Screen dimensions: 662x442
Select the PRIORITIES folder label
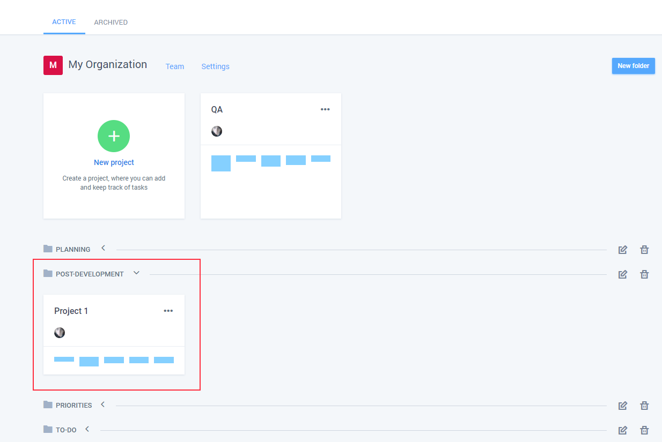(74, 405)
